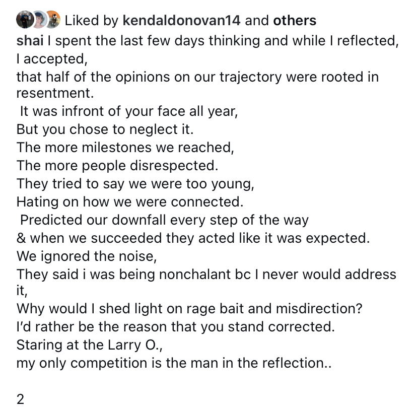
Task: Click the 'Liked by' text
Action: tap(91, 21)
